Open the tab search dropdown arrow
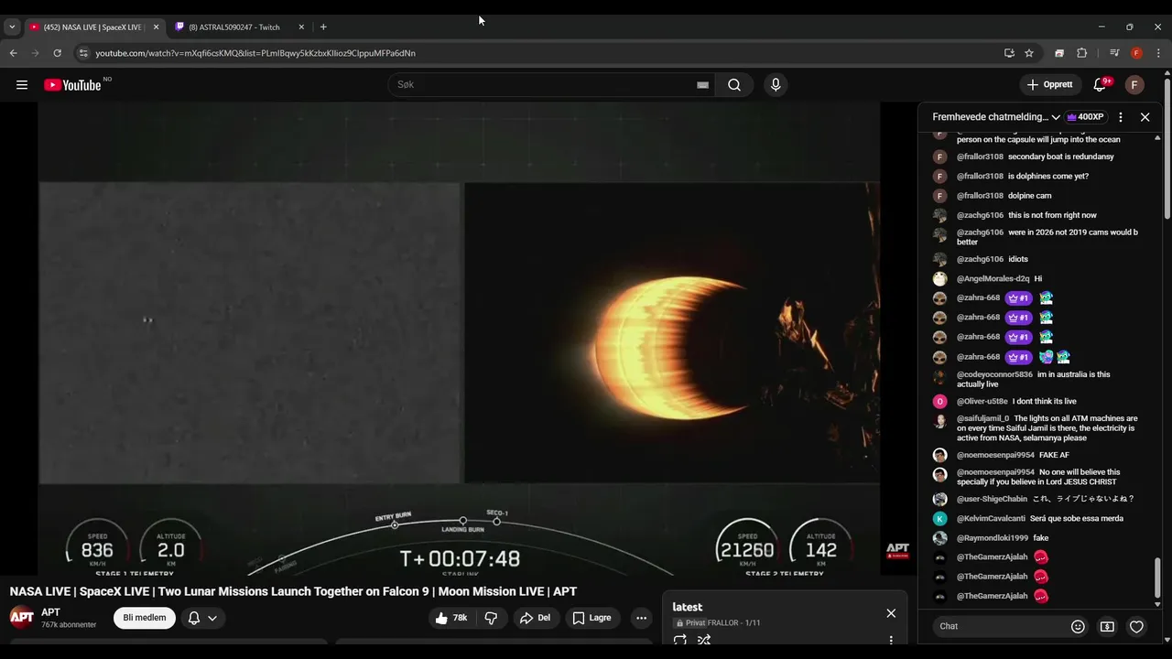This screenshot has height=659, width=1172. pos(12,27)
